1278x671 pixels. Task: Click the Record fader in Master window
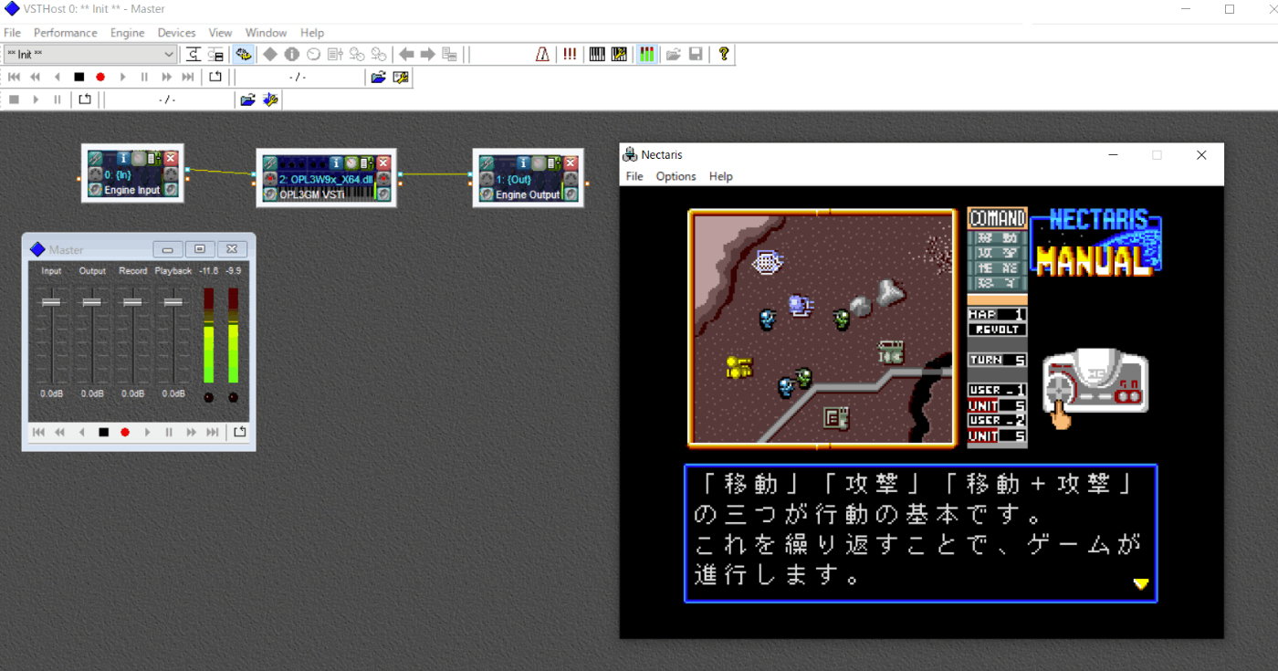pyautogui.click(x=132, y=302)
